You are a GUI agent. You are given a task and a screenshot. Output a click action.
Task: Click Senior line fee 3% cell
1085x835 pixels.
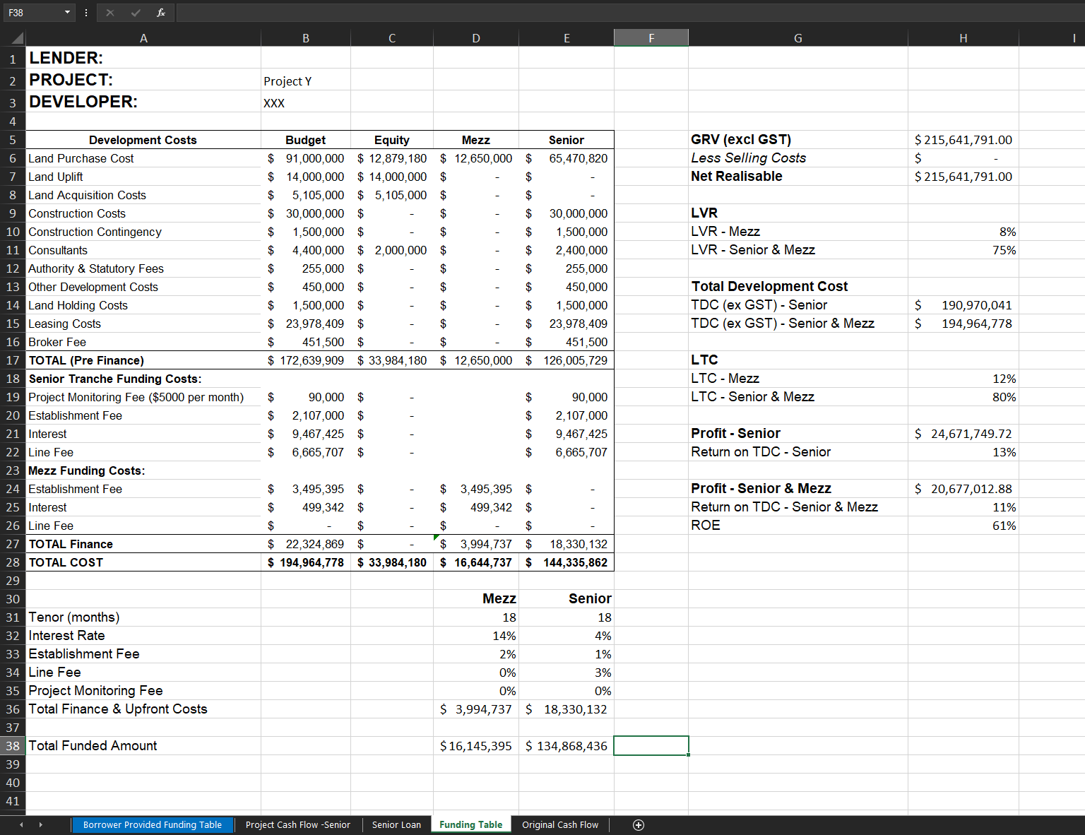(567, 673)
